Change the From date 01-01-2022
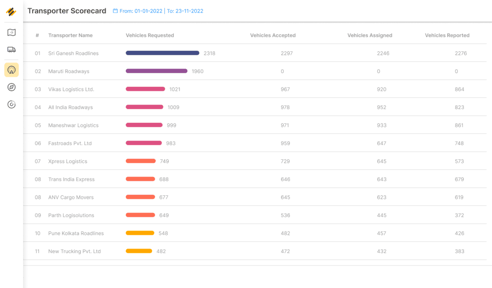The image size is (492, 288). tap(141, 11)
